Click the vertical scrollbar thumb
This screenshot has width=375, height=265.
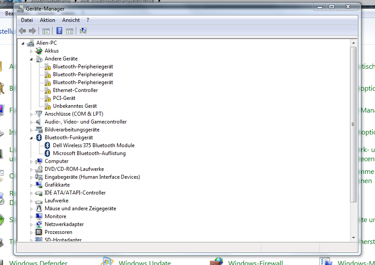point(353,124)
